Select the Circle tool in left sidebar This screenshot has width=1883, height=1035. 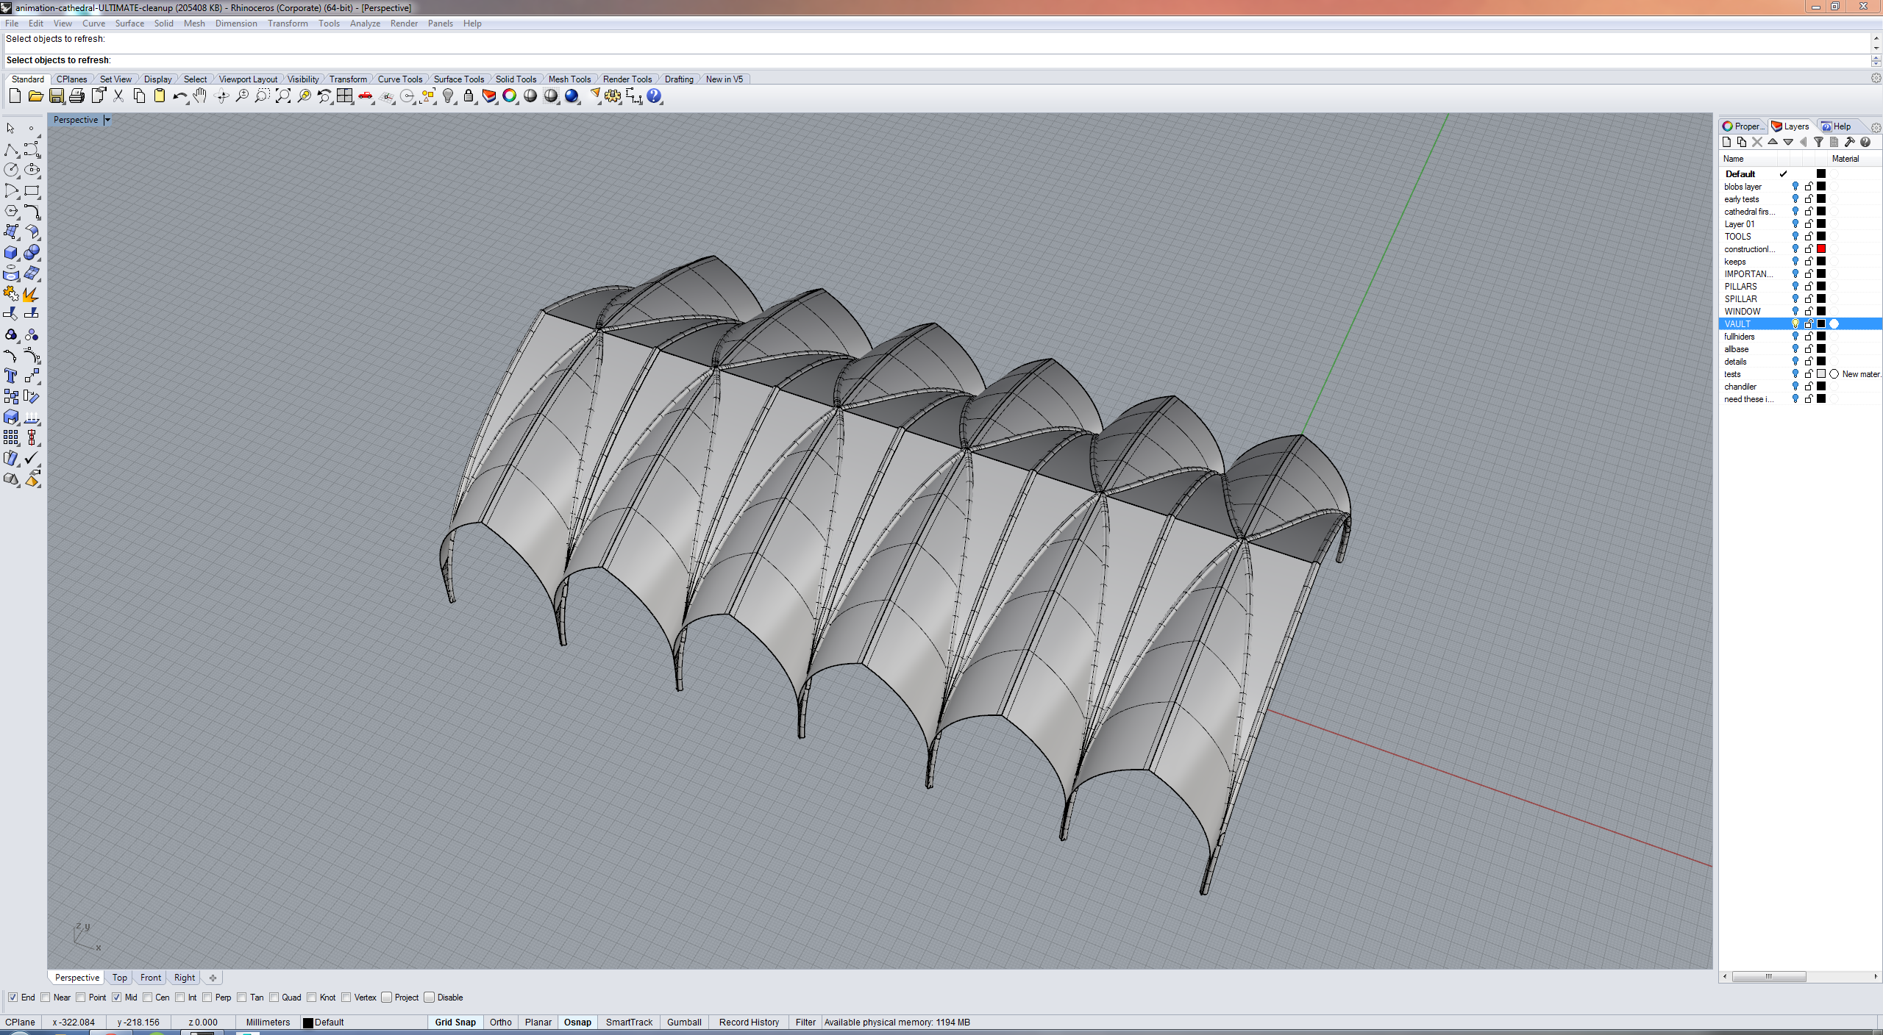(x=11, y=170)
